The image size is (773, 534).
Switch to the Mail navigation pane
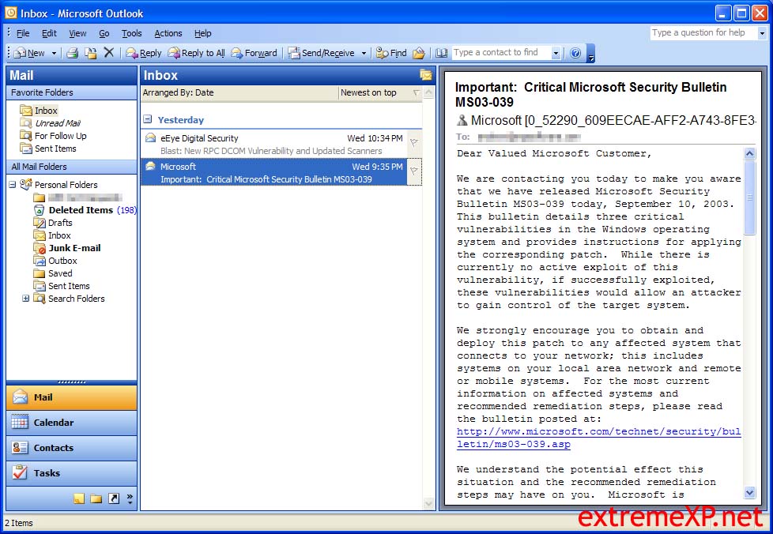[71, 397]
